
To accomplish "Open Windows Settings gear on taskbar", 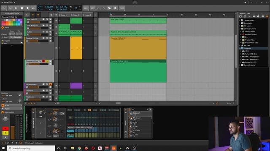I will tap(127, 148).
